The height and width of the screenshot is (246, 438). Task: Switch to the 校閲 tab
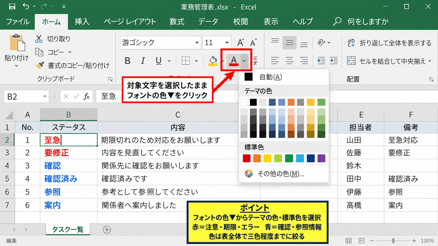pyautogui.click(x=240, y=22)
